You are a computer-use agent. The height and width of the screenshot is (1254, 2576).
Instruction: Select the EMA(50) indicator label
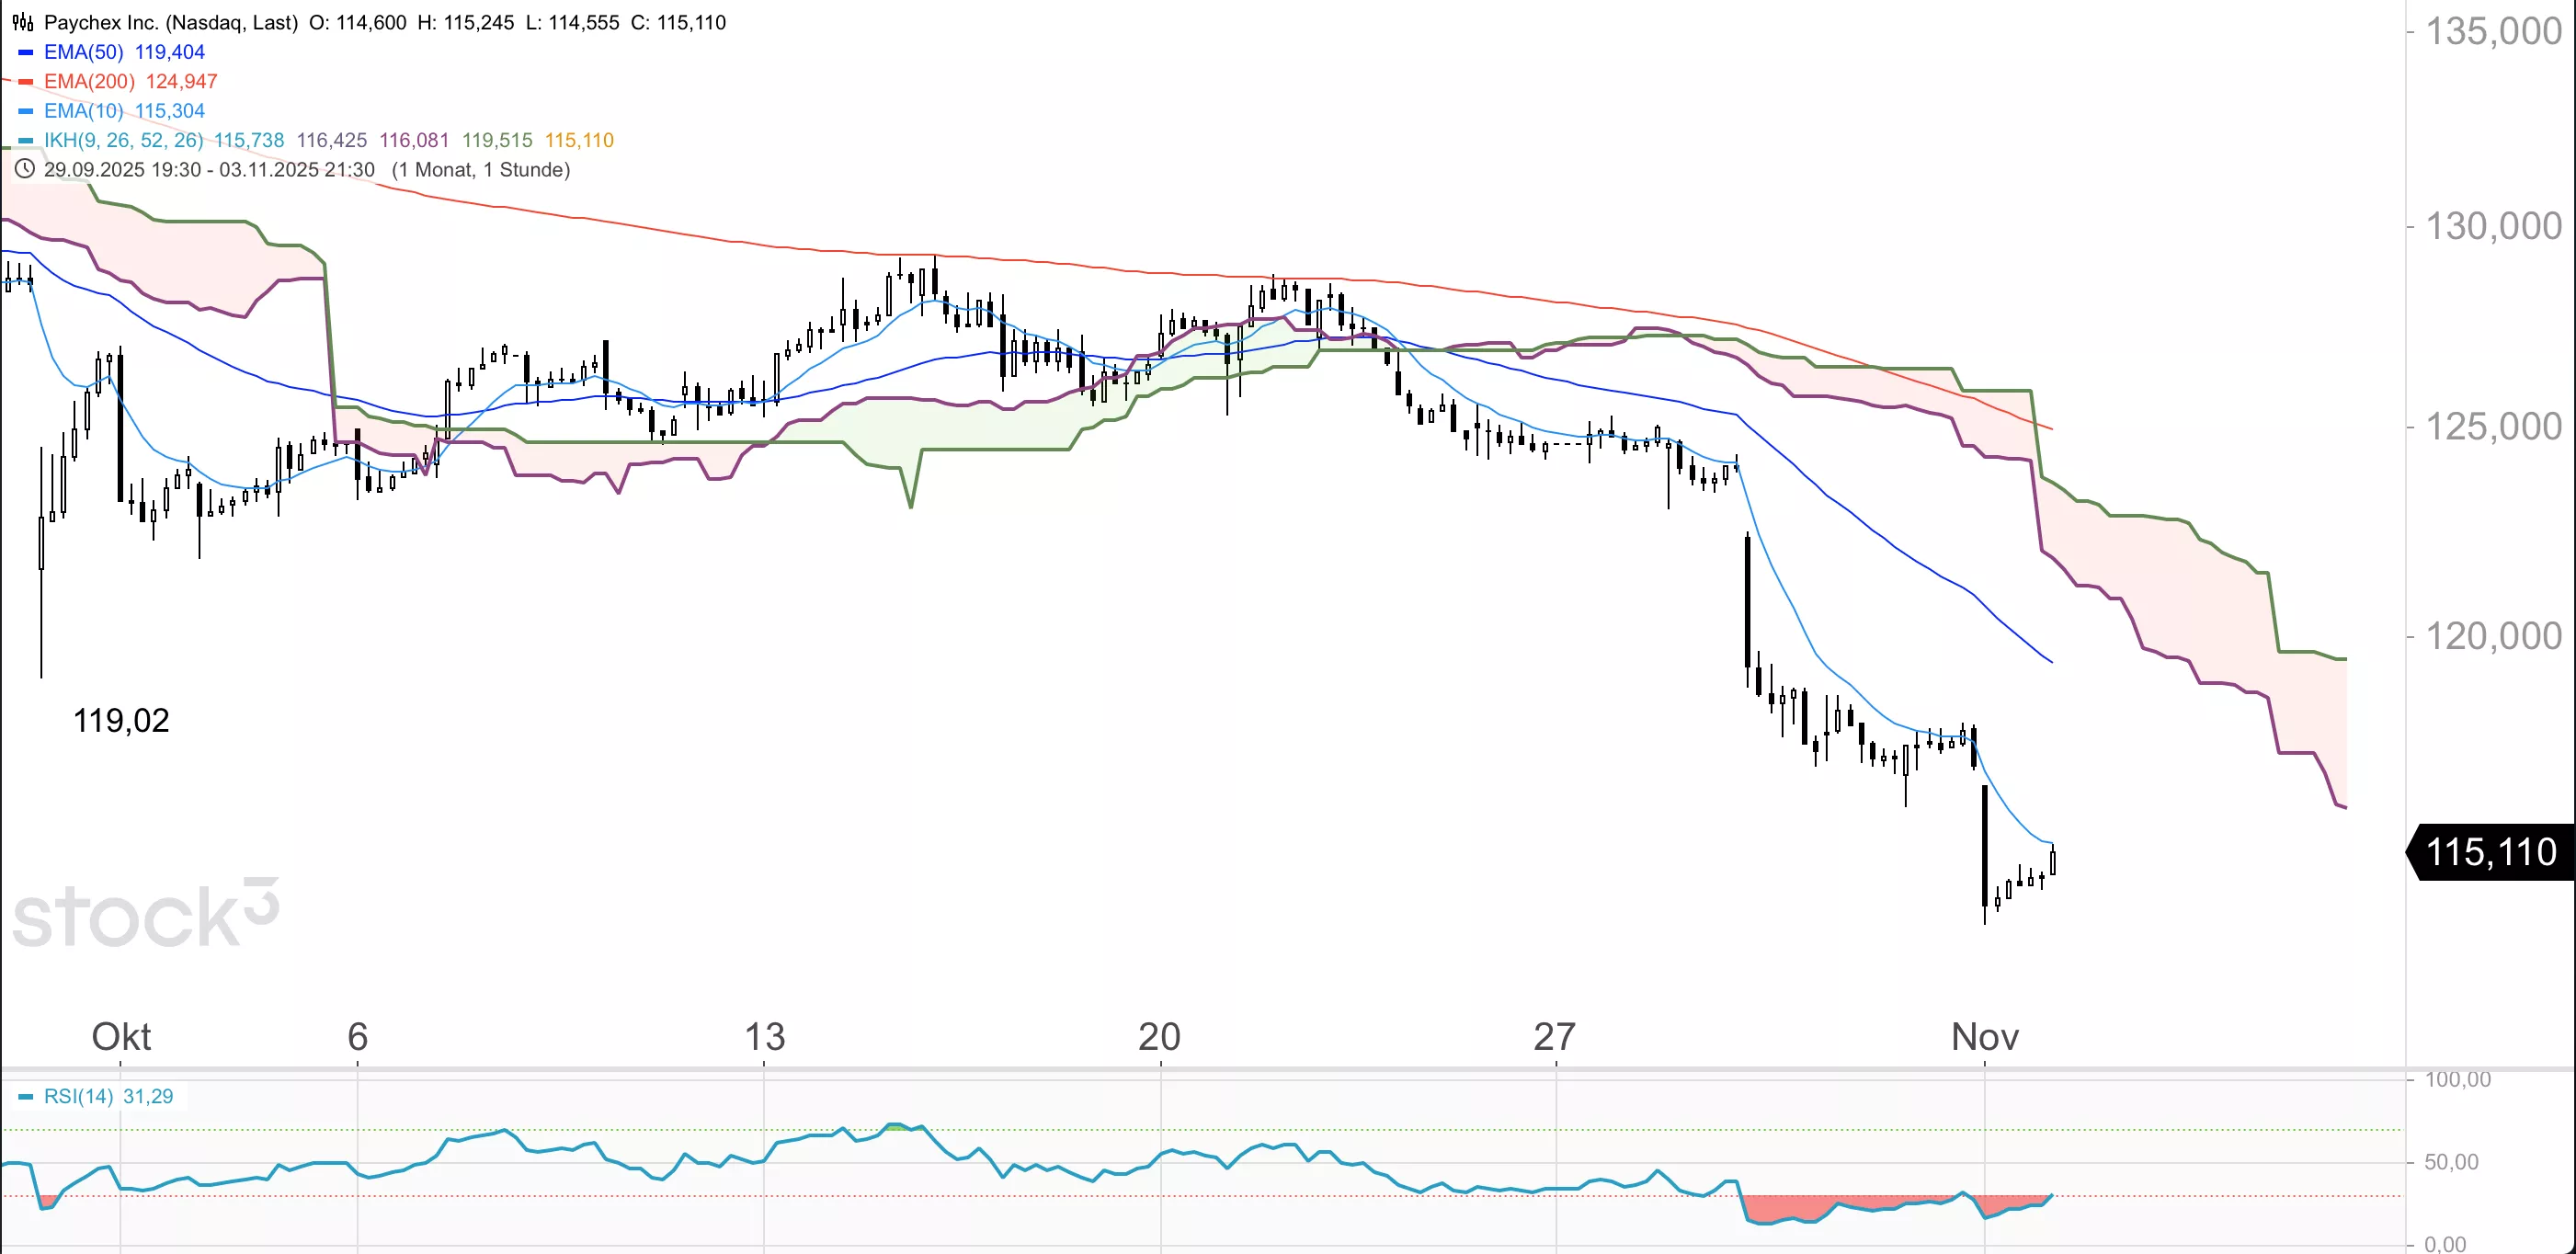click(x=84, y=52)
